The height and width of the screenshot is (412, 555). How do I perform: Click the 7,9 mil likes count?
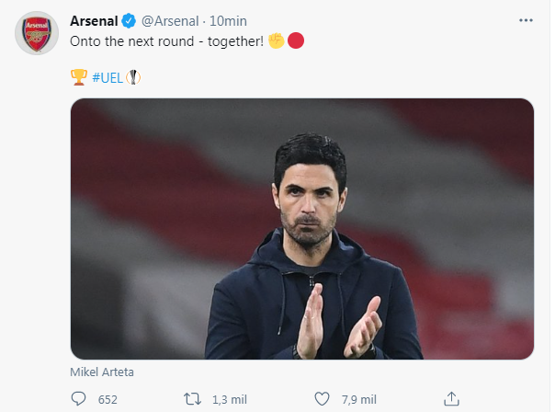[357, 400]
